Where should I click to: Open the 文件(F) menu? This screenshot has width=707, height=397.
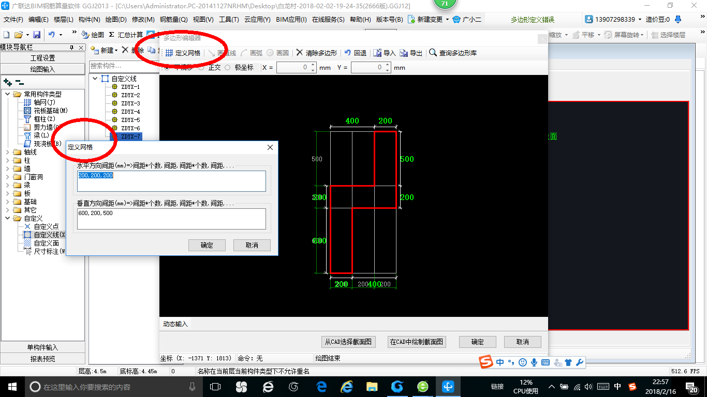coord(13,20)
